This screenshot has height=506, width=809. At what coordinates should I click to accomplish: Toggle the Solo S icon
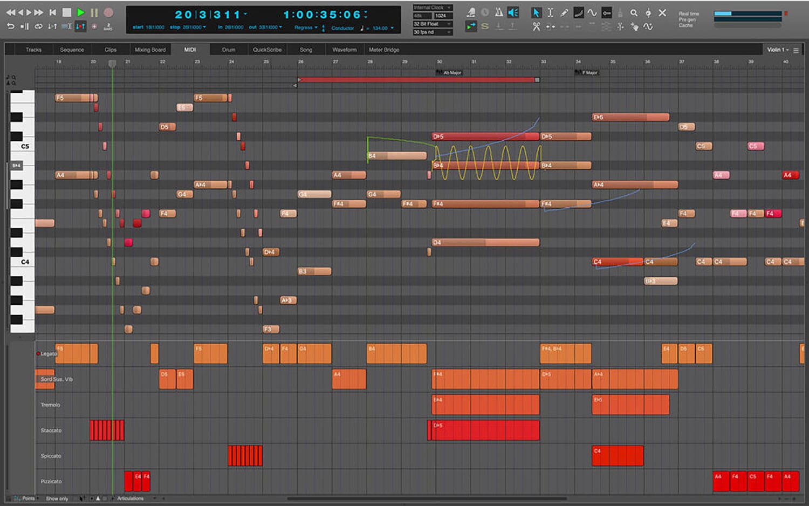(x=485, y=26)
